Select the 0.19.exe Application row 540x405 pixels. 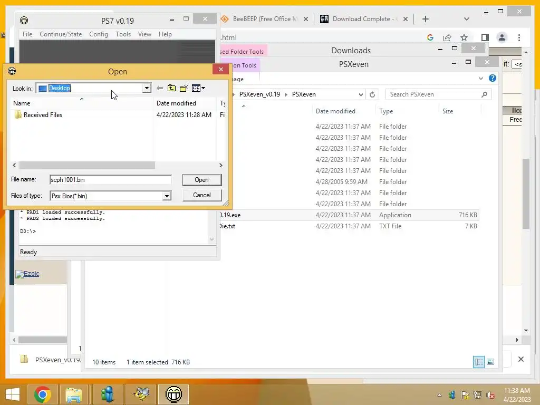click(349, 215)
